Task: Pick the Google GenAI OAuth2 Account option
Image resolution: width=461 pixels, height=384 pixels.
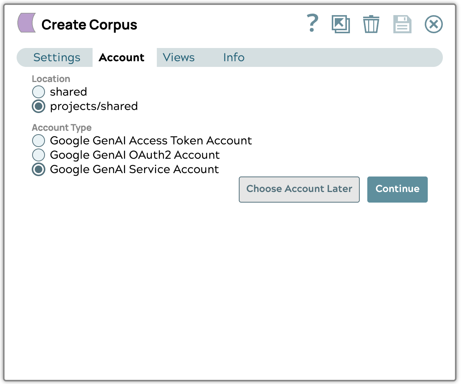Action: (x=39, y=155)
